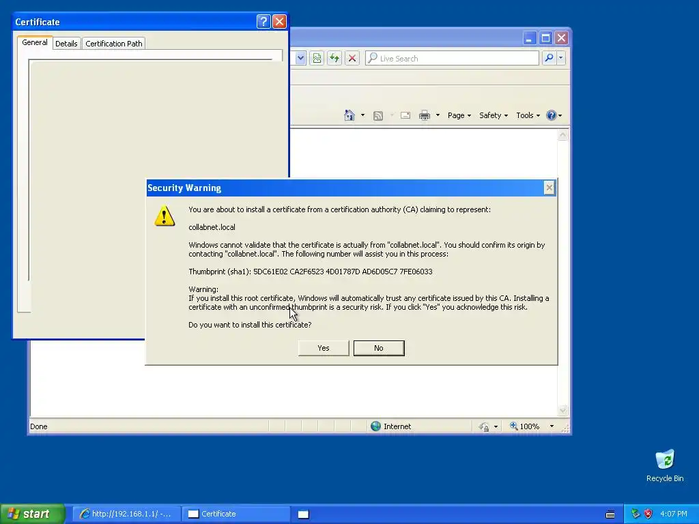This screenshot has height=524, width=699.
Task: Click the Certificate window help button
Action: [x=263, y=21]
